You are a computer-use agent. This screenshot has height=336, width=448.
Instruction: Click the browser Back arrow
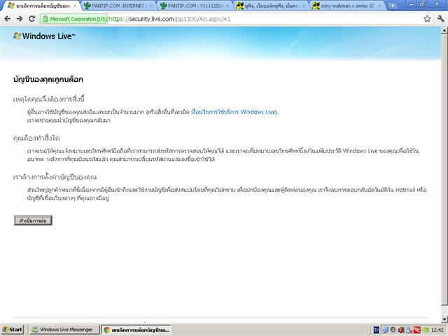tap(7, 19)
